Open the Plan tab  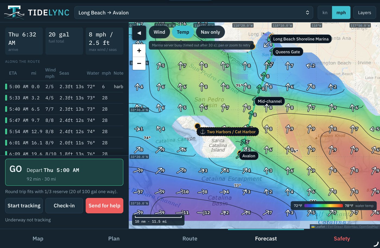pos(114,239)
